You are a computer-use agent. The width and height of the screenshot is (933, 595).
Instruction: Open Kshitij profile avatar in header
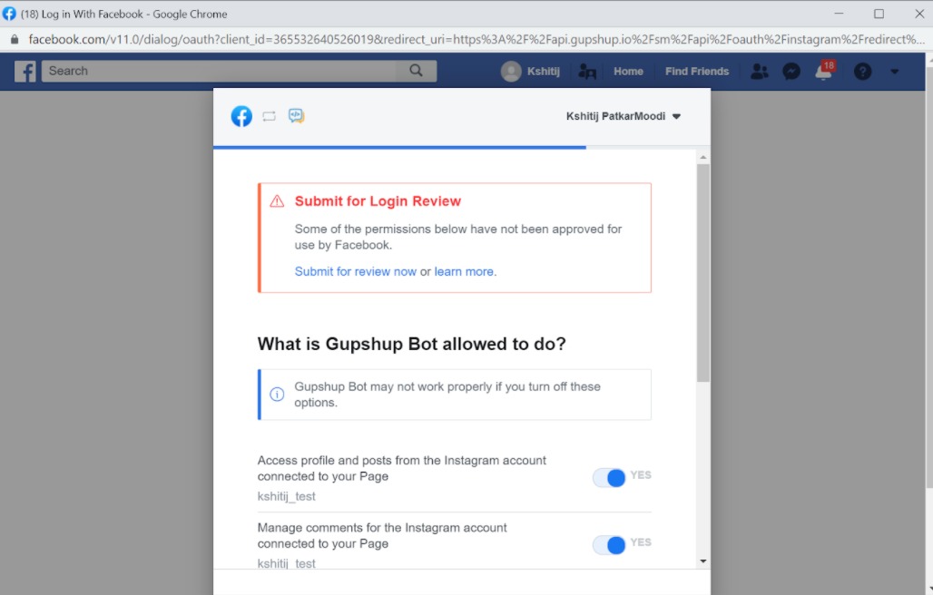511,72
